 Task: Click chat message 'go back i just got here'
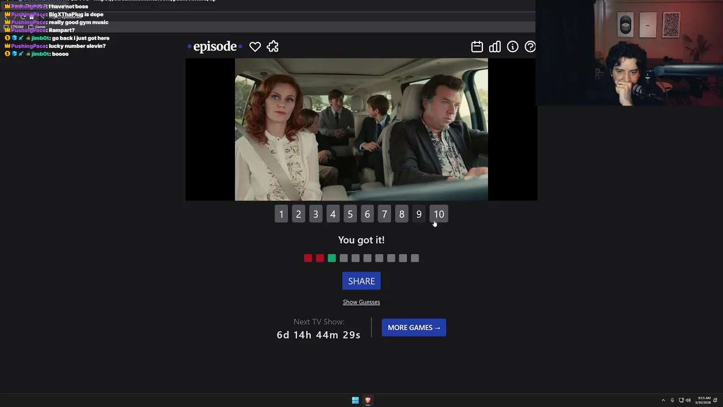(x=81, y=38)
